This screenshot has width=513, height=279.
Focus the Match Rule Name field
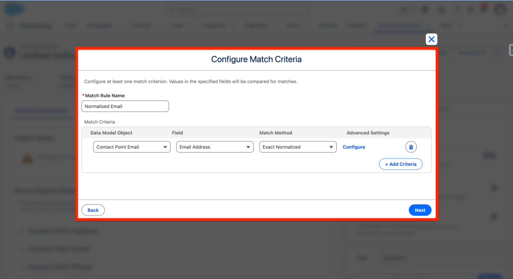[x=125, y=106]
